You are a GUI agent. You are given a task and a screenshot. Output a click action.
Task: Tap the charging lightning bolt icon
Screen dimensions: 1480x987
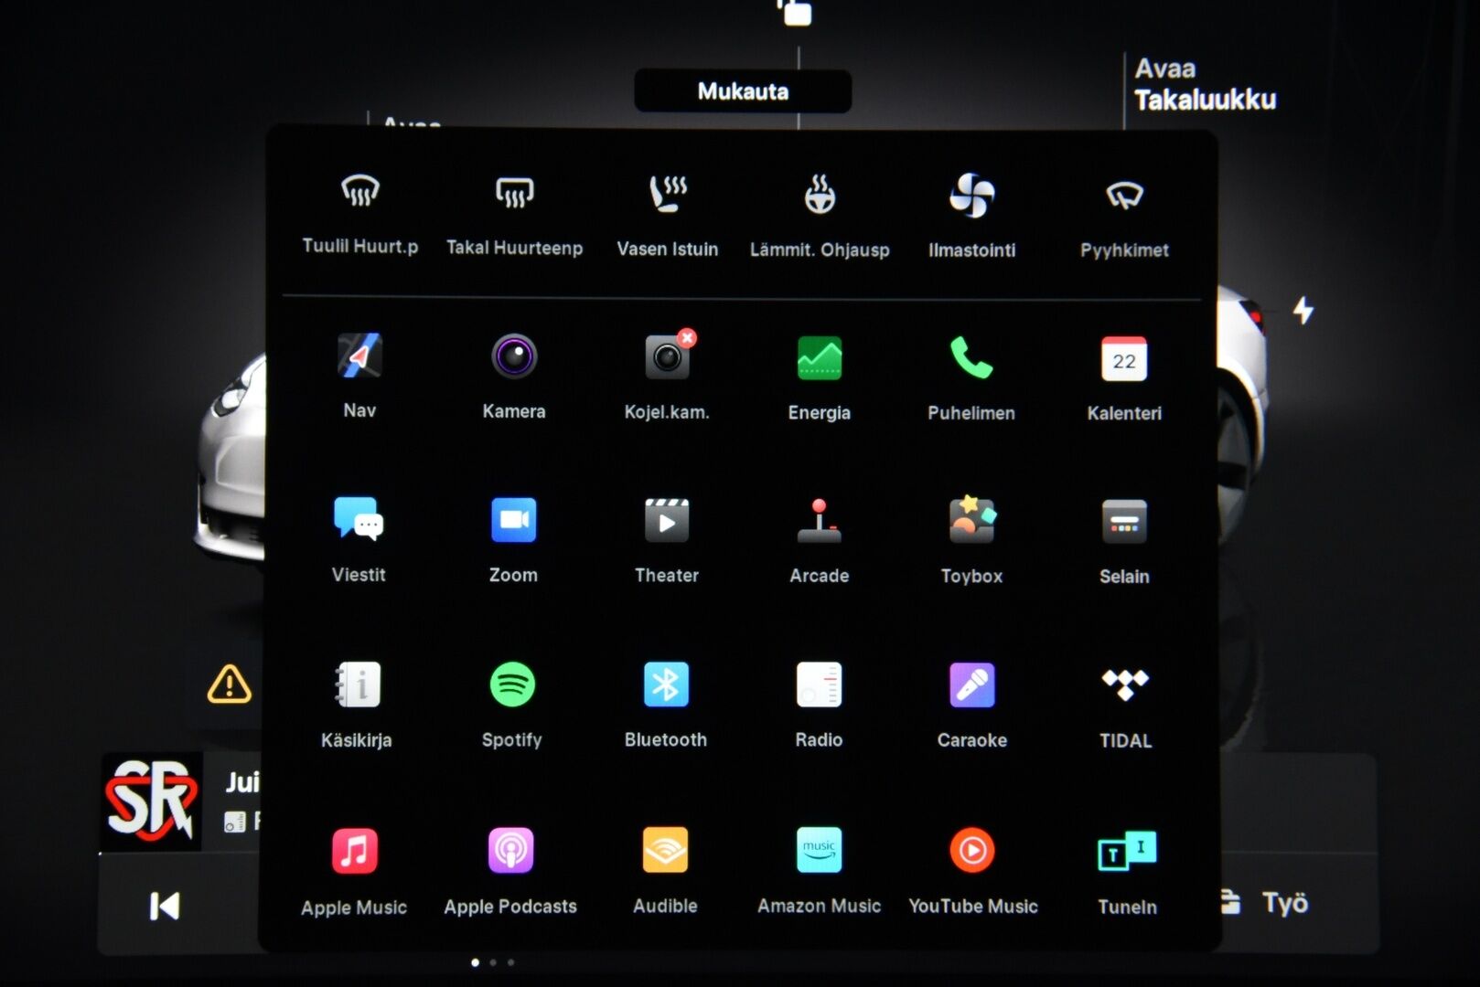click(1303, 310)
